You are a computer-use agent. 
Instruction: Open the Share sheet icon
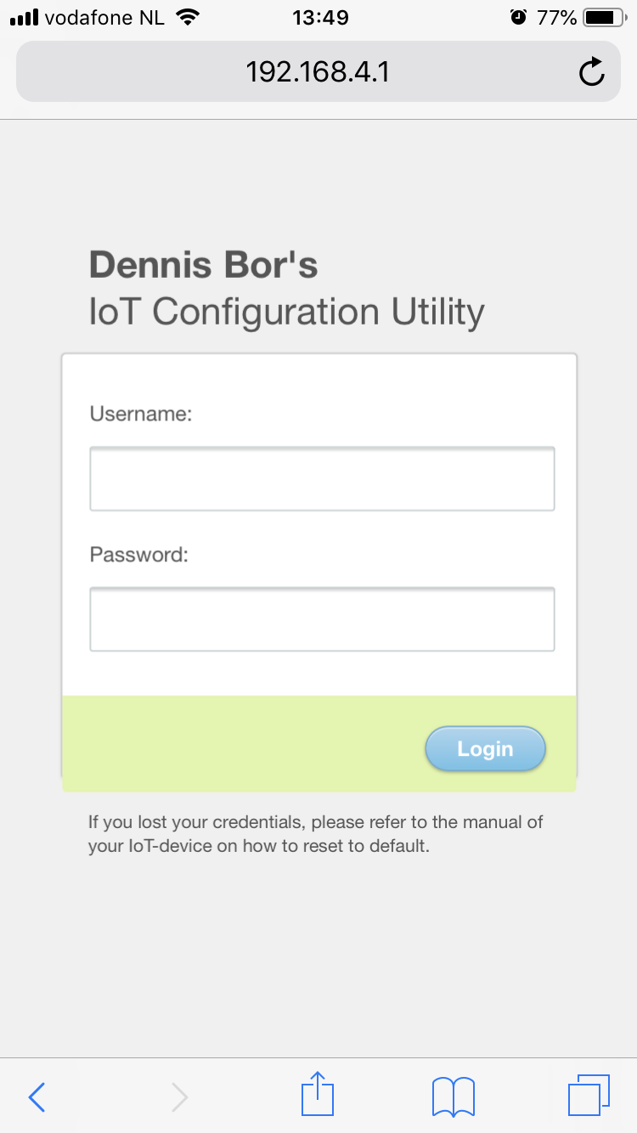coord(318,1094)
